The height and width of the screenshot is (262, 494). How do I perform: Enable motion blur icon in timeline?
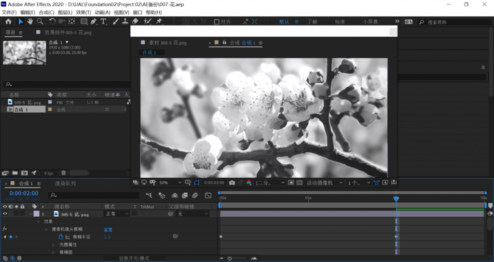195,196
